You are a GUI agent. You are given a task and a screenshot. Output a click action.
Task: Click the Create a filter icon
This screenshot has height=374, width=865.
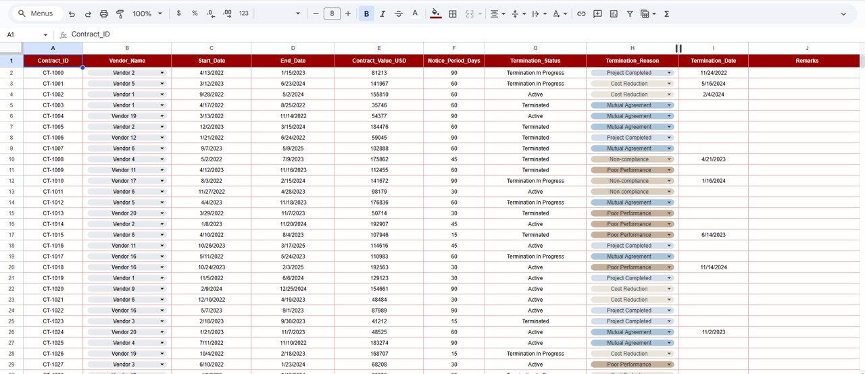[630, 14]
